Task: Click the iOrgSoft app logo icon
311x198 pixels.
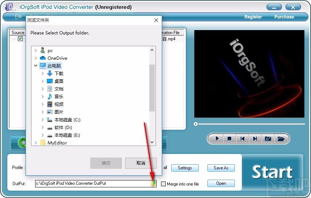Action: point(10,7)
